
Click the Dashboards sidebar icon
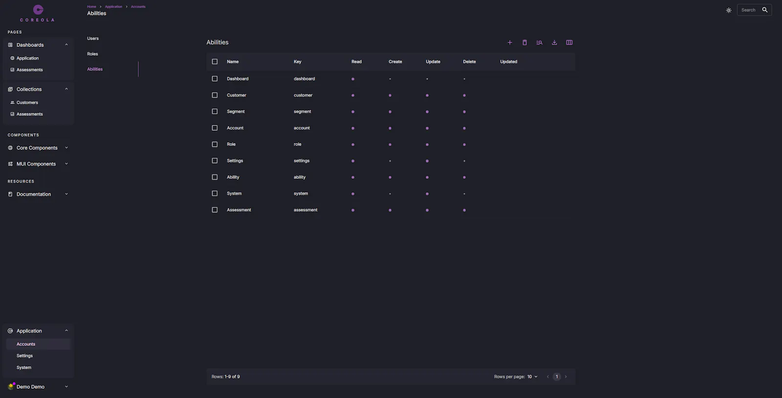pos(10,45)
